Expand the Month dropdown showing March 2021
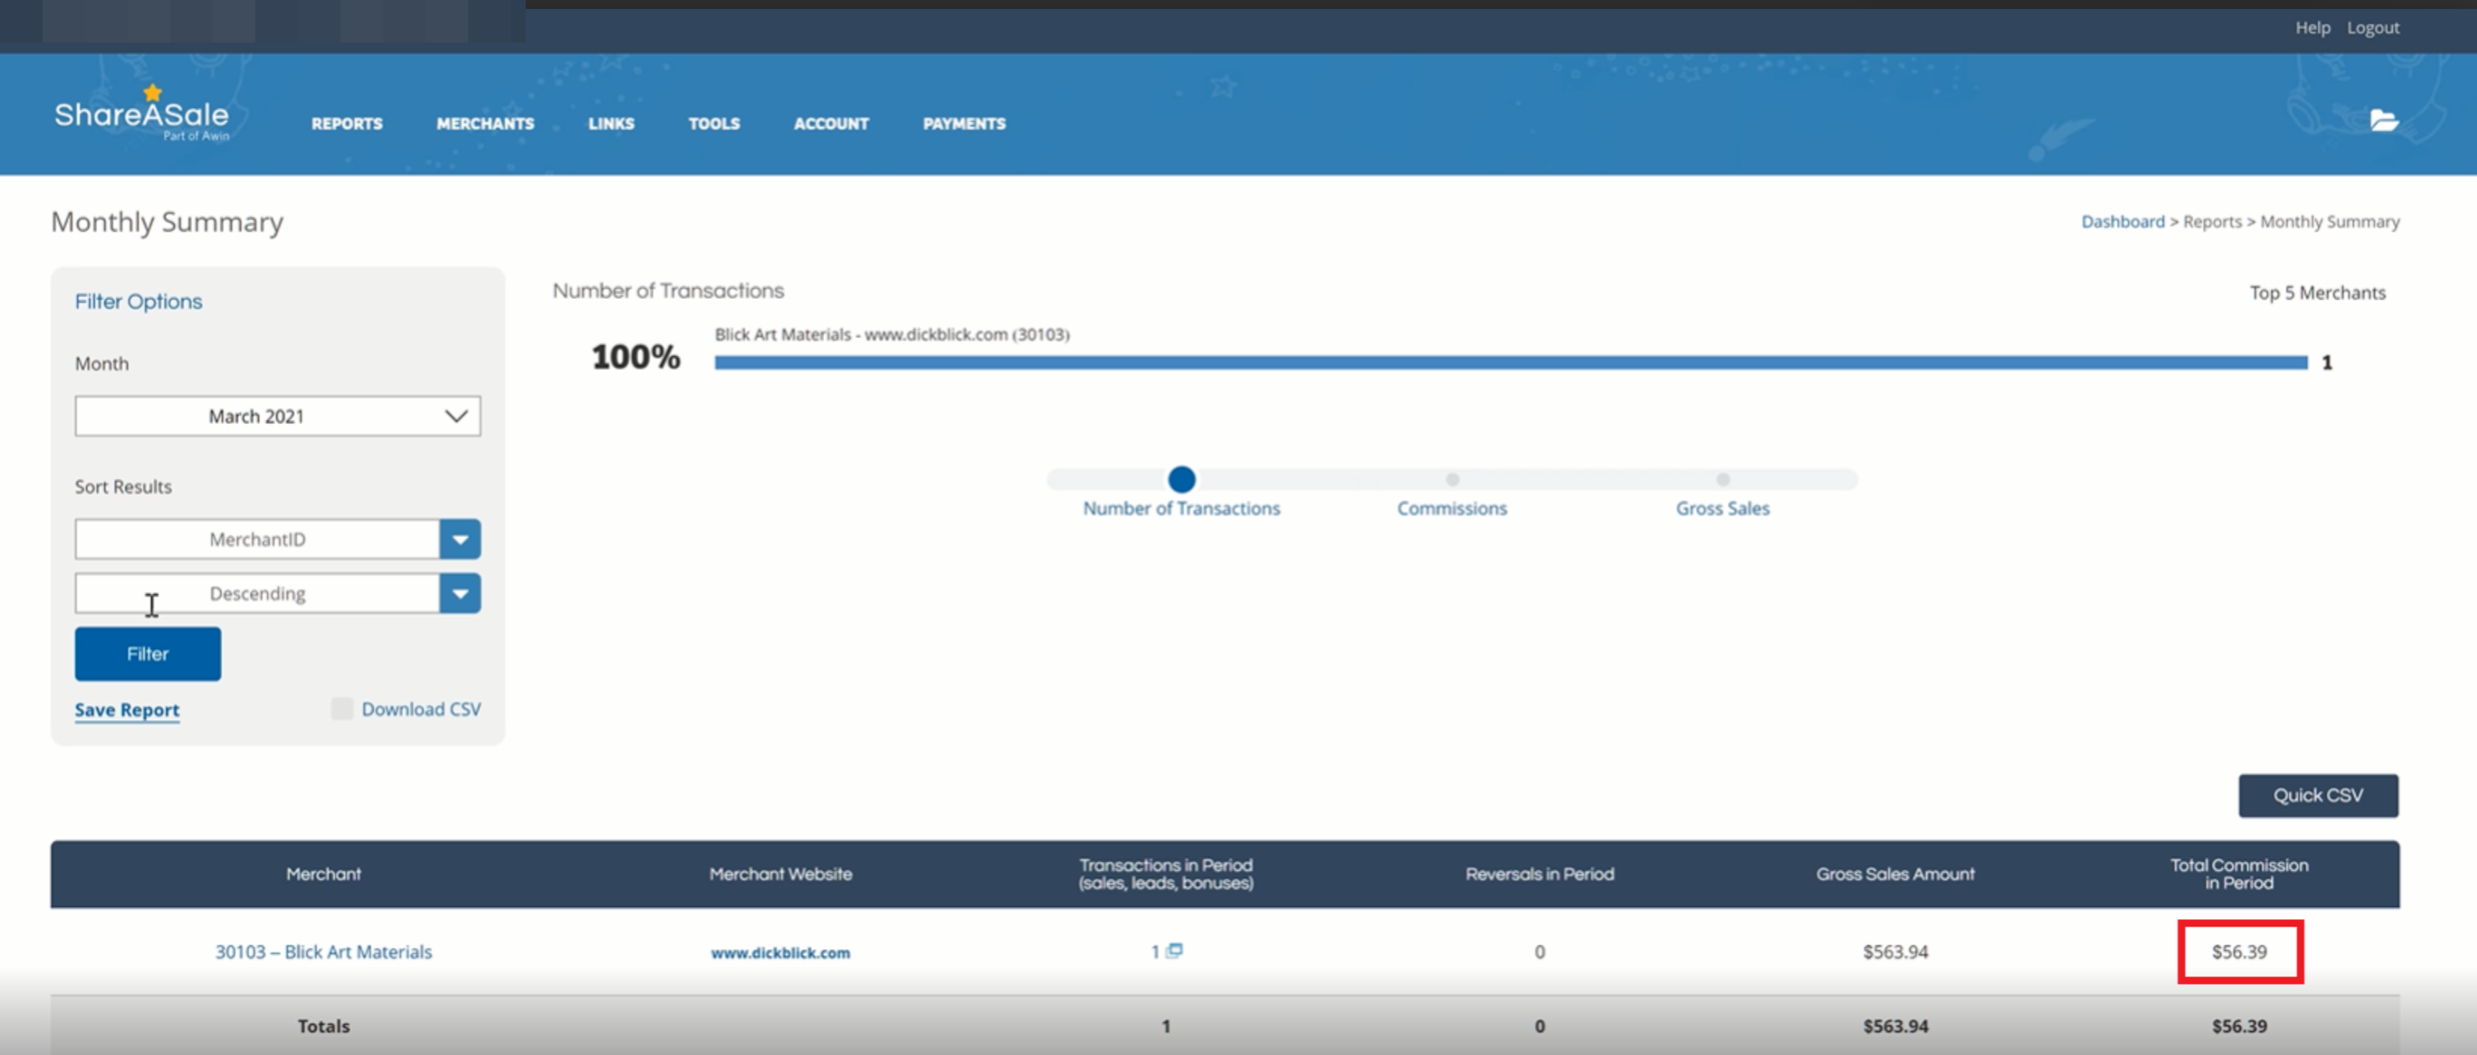This screenshot has width=2477, height=1055. 278,416
